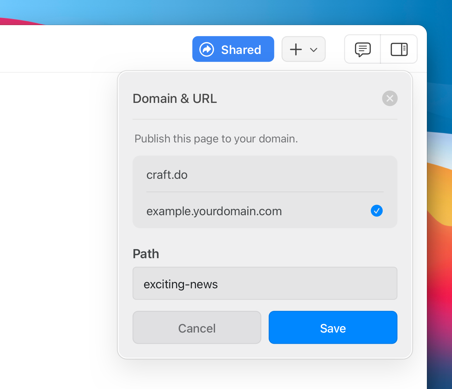Cancel the domain changes
The width and height of the screenshot is (452, 389).
click(197, 328)
